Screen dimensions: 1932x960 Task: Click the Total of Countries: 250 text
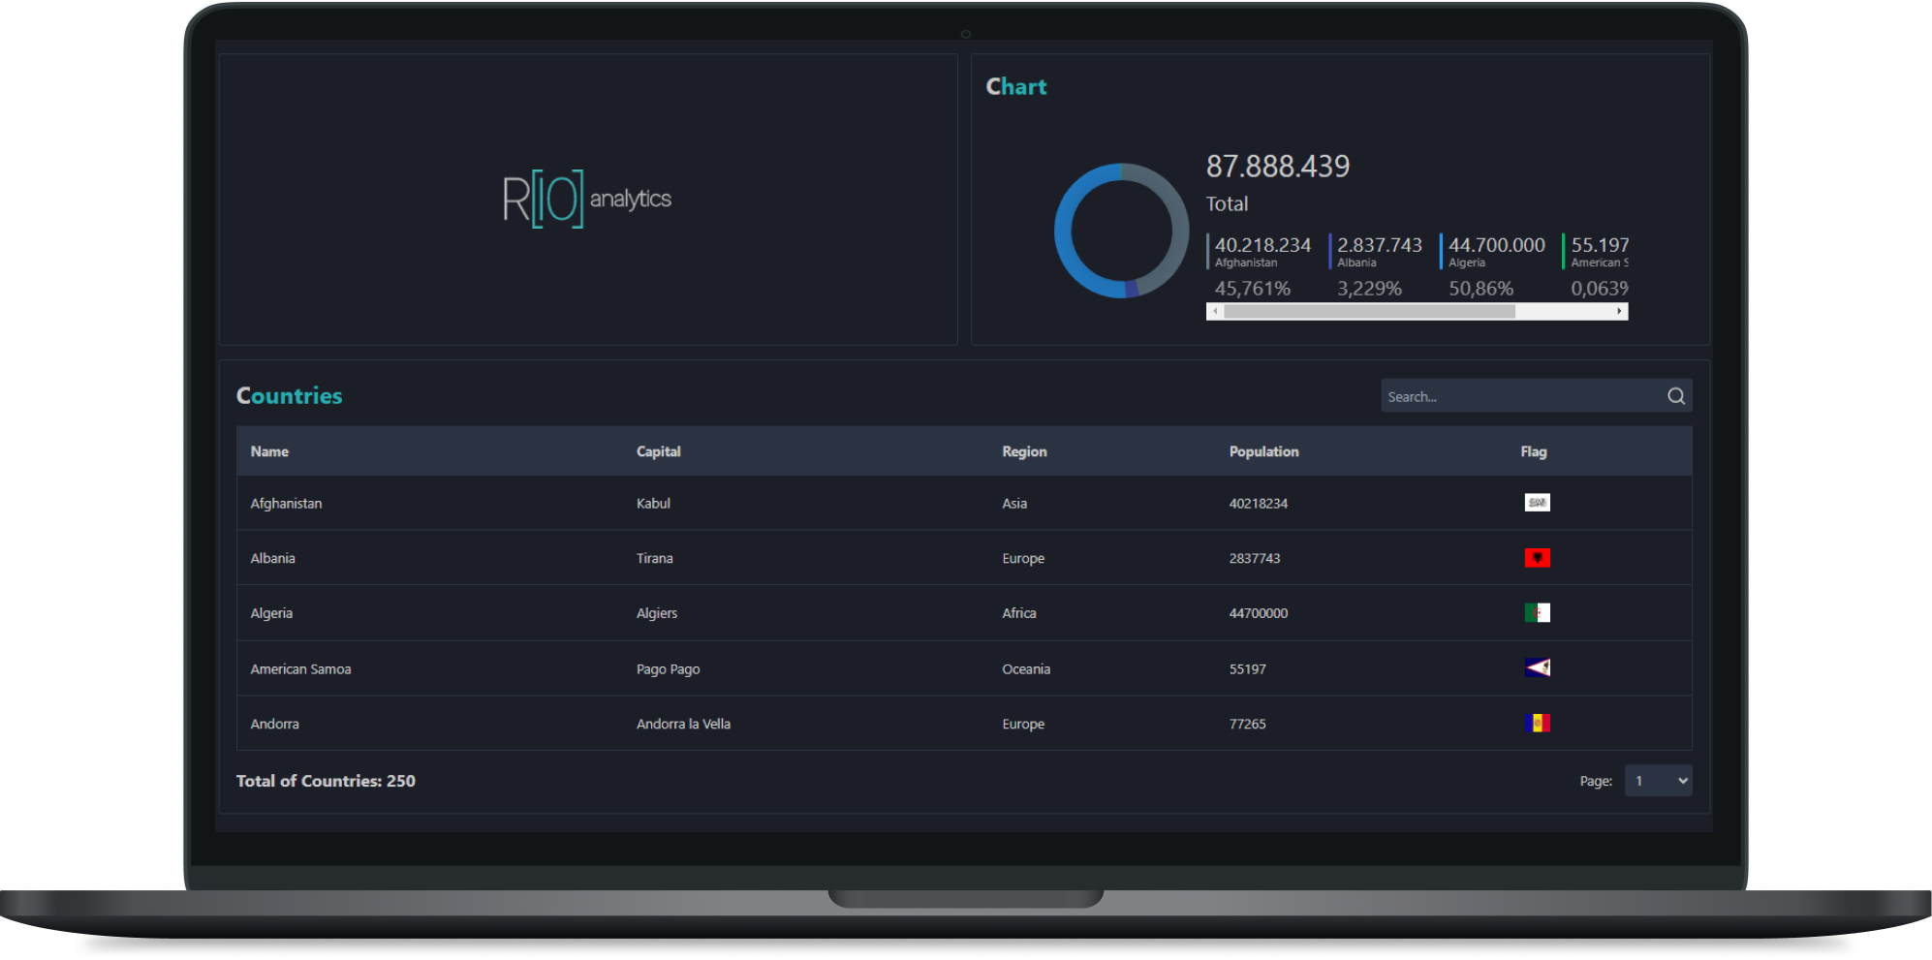326,781
